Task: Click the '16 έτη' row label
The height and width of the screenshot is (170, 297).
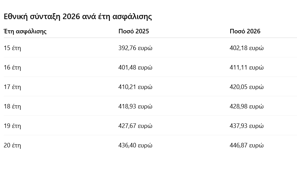Action: pos(13,67)
